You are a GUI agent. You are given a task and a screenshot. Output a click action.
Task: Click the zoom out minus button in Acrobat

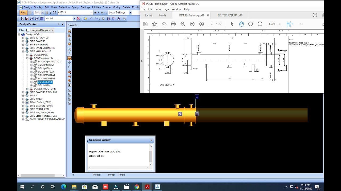click(250, 24)
